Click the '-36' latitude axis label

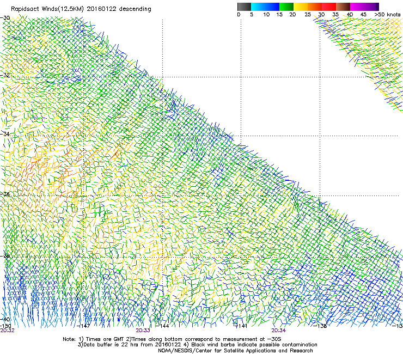click(x=5, y=194)
